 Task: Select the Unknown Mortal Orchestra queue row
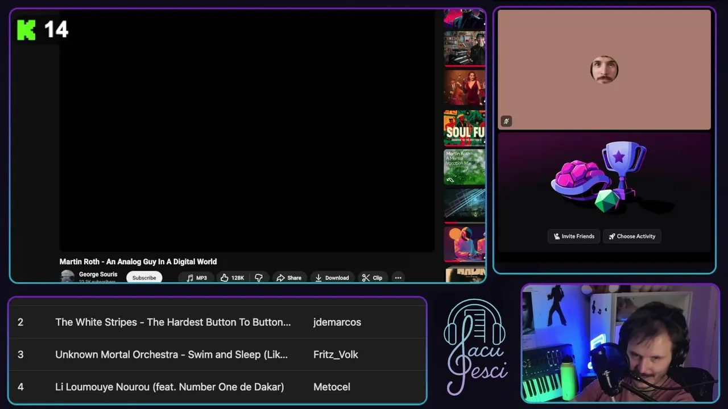[217, 354]
